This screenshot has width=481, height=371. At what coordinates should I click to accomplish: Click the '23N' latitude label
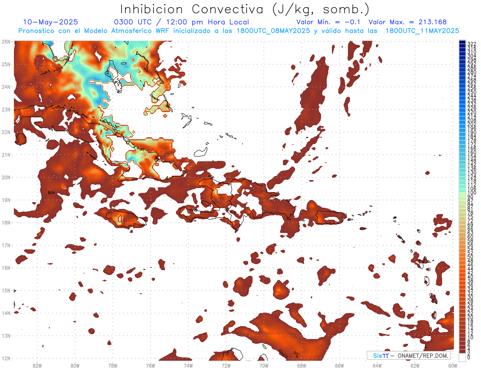click(x=6, y=109)
